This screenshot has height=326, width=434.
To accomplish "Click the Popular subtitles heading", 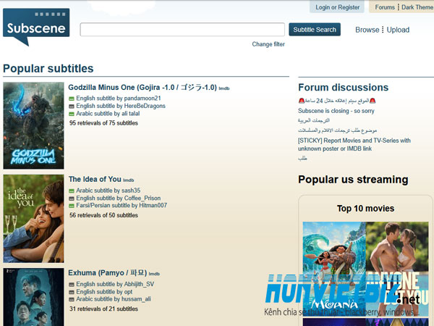I will tap(48, 69).
